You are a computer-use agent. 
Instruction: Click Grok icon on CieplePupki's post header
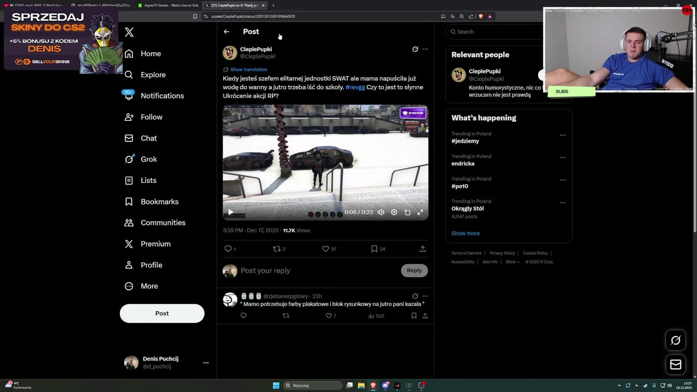click(415, 49)
